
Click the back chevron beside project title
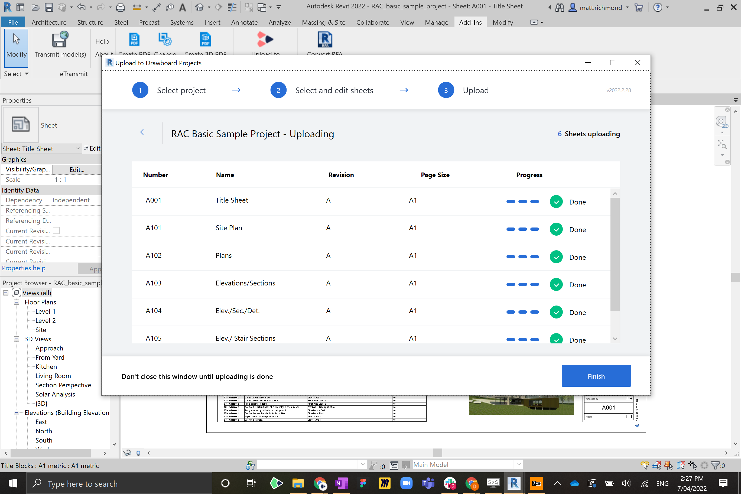(142, 132)
